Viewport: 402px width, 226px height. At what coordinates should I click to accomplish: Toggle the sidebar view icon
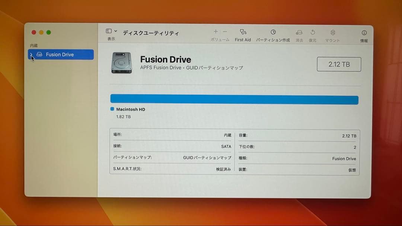(x=109, y=31)
